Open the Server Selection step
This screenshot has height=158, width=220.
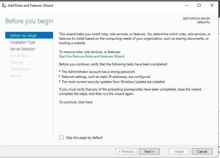tap(23, 49)
